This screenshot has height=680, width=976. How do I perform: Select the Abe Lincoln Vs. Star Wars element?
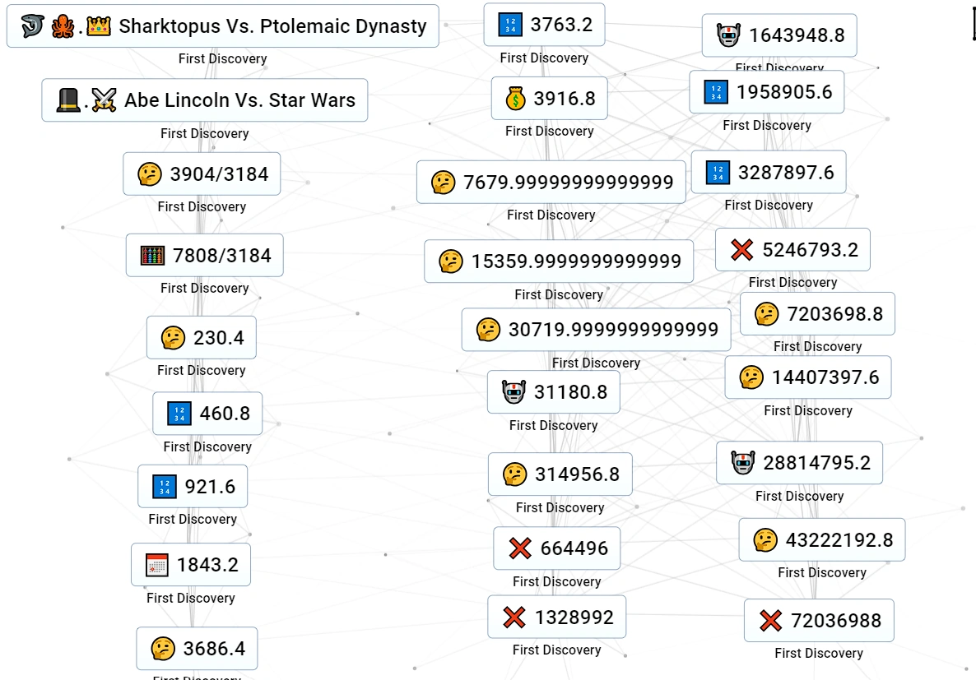point(205,100)
